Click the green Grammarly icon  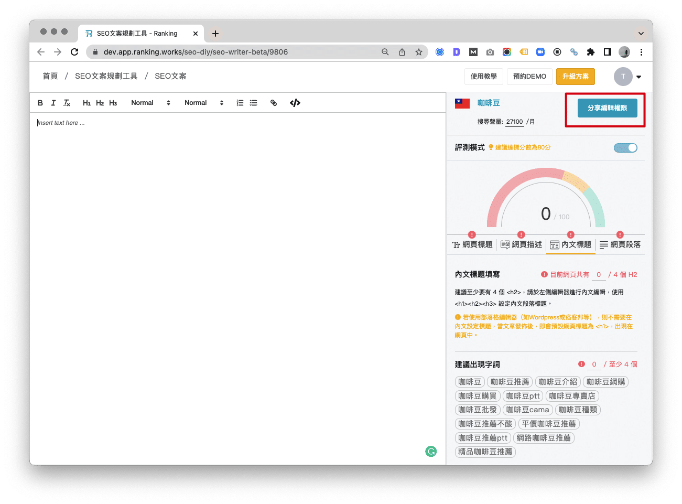point(431,451)
